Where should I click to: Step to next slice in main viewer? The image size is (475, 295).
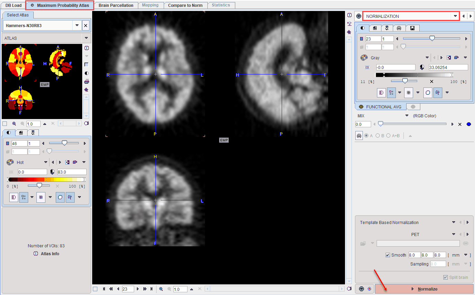click(138, 289)
